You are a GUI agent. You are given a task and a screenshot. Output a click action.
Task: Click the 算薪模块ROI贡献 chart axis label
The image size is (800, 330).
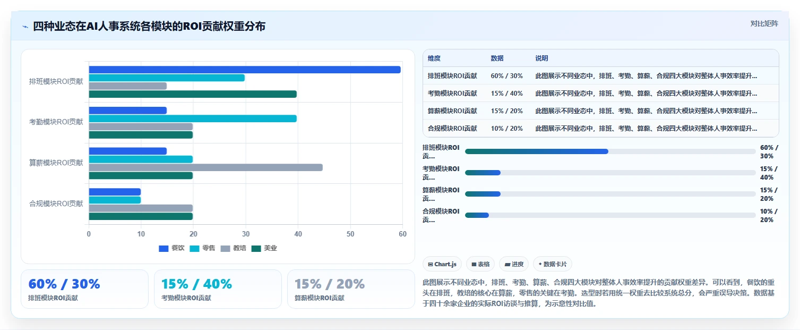56,163
